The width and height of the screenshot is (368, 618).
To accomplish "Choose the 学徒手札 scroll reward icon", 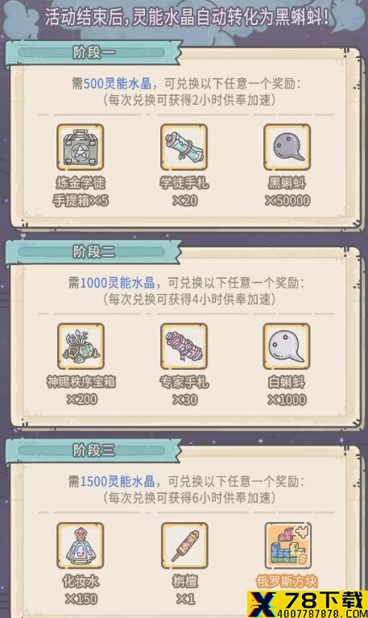I will (x=184, y=147).
